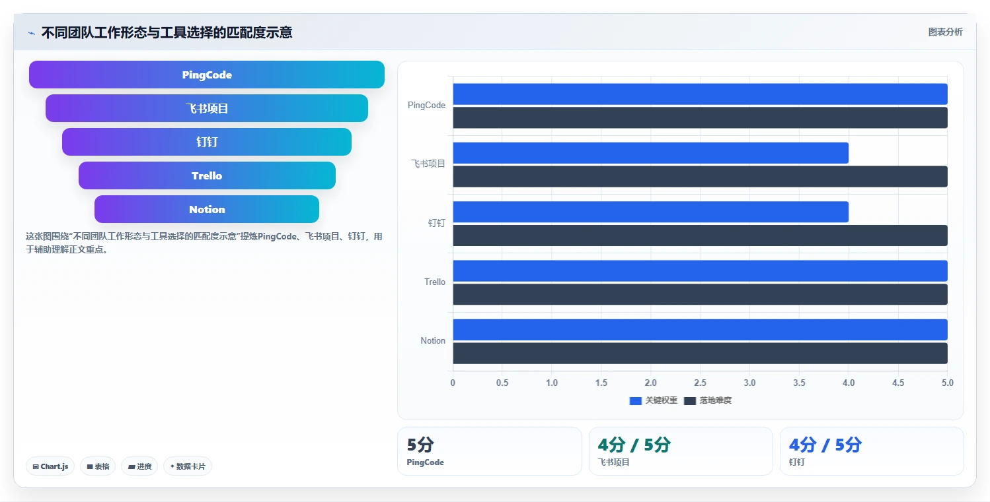Click 飞书项目's blue 关键权重 bar
990x502 pixels.
point(650,153)
